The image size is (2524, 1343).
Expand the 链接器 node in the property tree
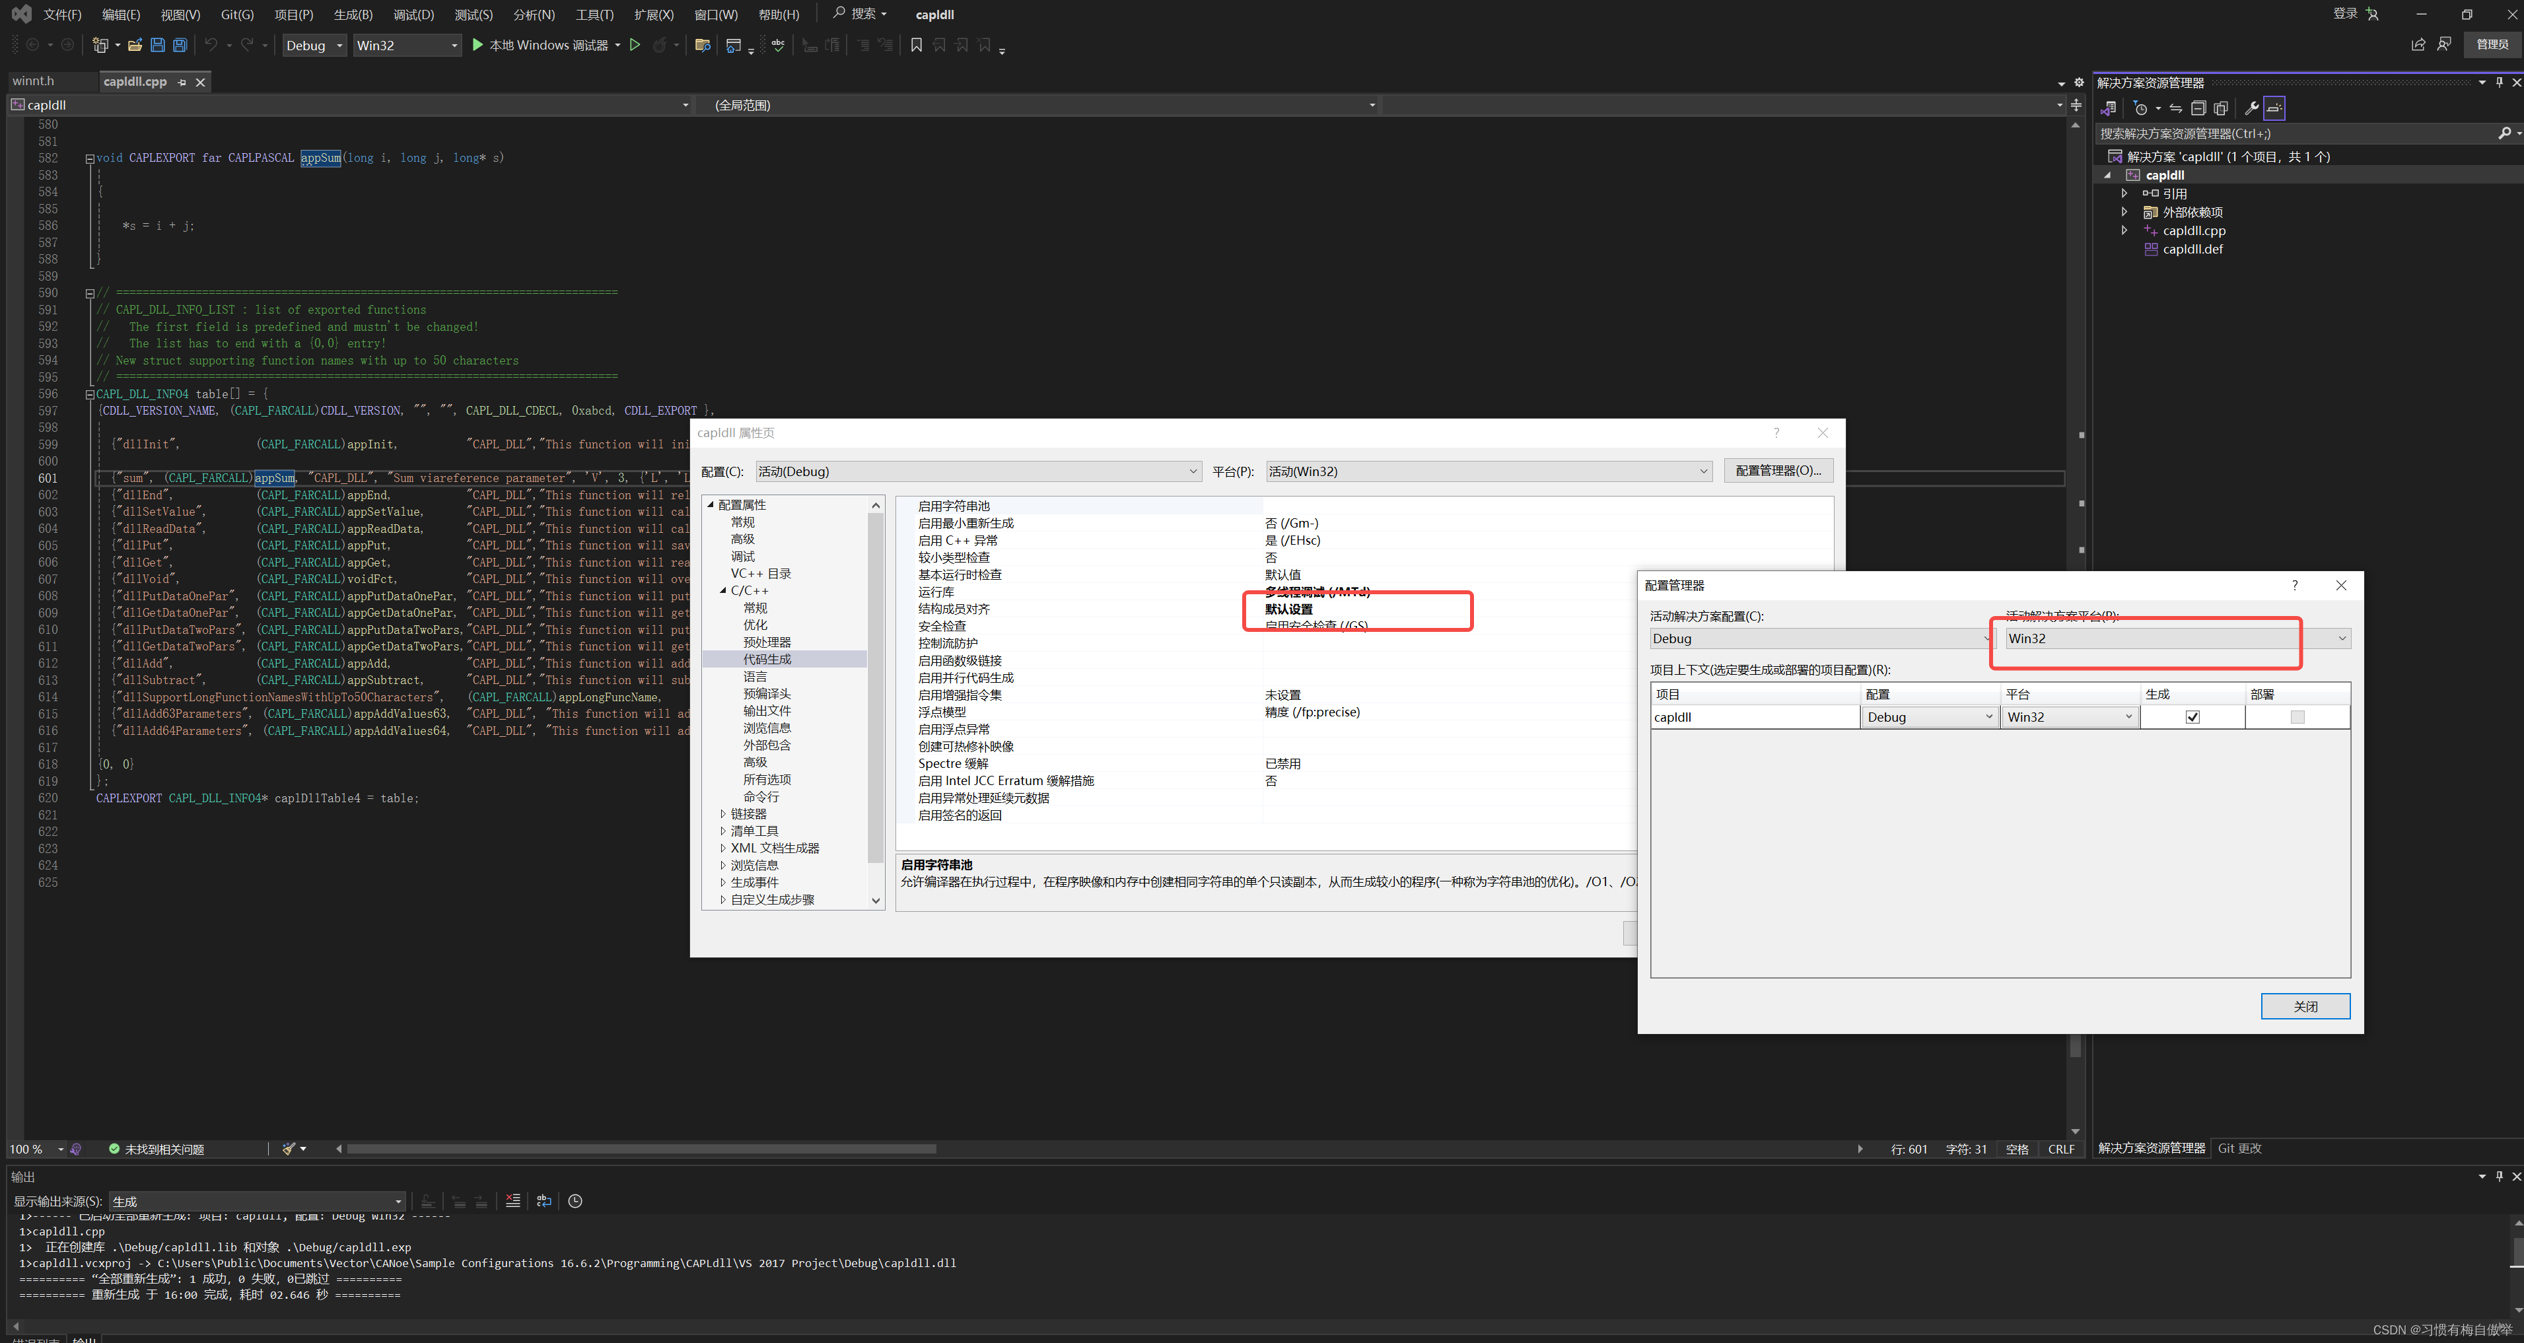[723, 814]
